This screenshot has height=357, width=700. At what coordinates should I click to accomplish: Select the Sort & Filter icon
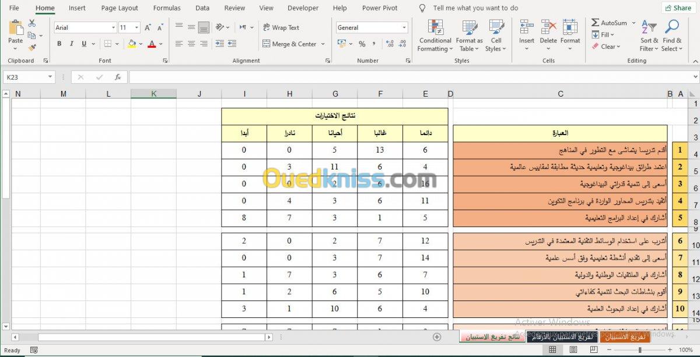649,36
